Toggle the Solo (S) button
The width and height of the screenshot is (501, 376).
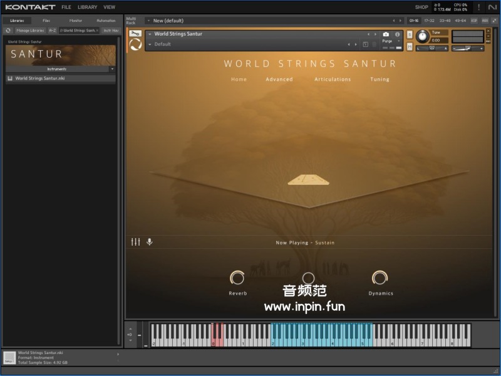click(410, 34)
